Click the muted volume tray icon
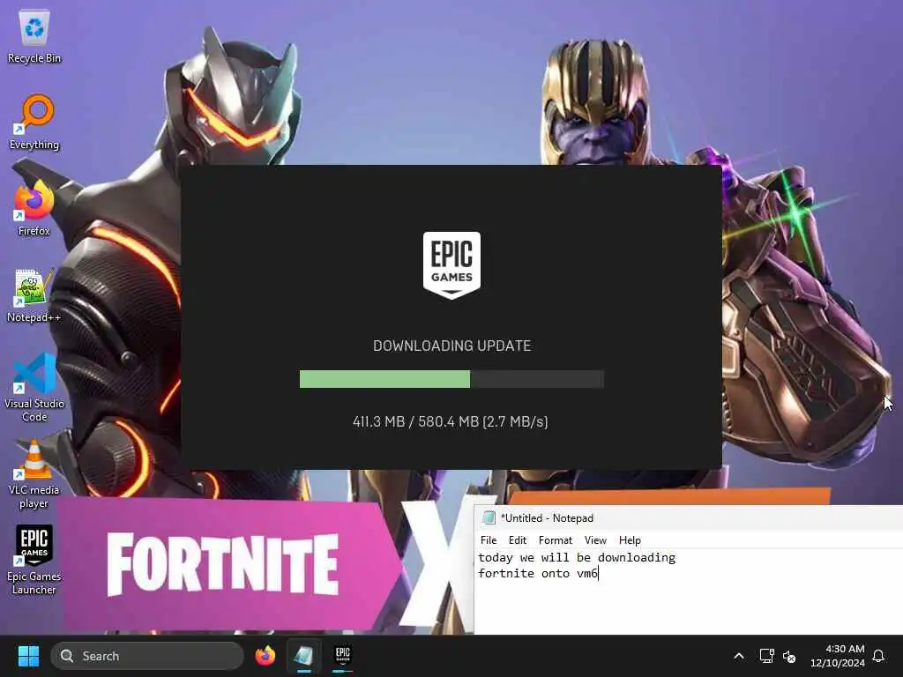903x677 pixels. click(x=789, y=656)
